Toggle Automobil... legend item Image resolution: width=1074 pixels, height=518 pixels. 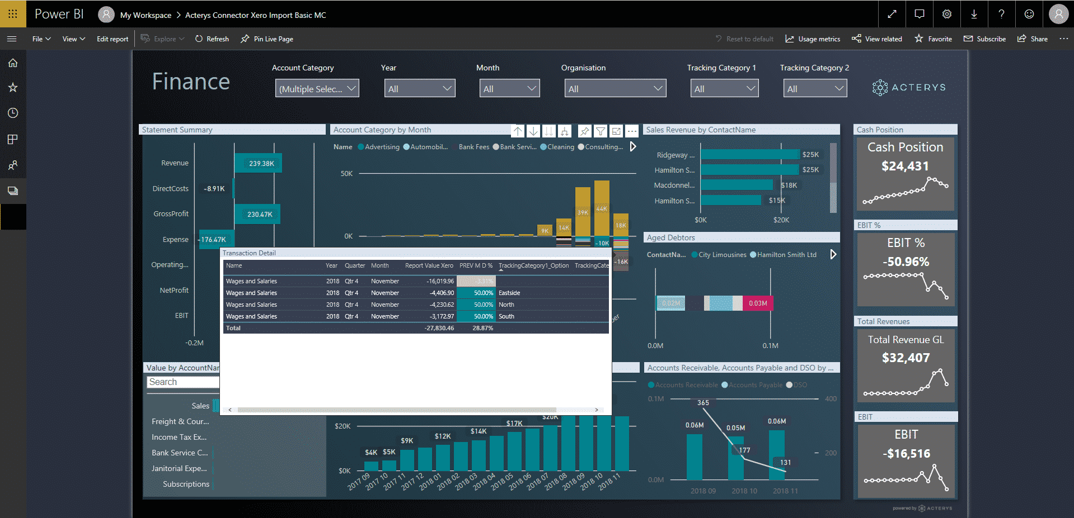tap(426, 147)
